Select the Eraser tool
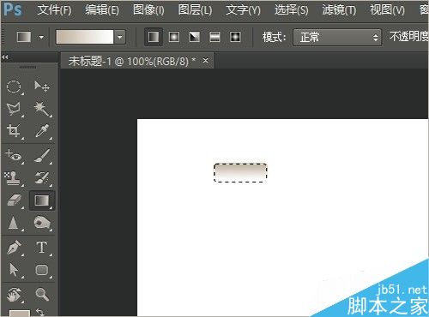The height and width of the screenshot is (317, 429). click(x=14, y=200)
